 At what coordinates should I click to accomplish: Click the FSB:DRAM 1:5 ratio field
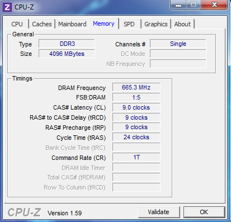pyautogui.click(x=136, y=97)
